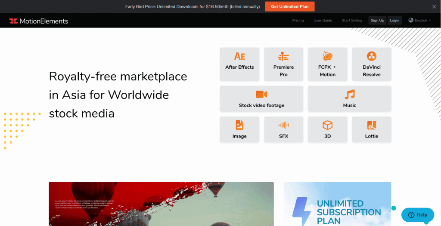Select the Image category icon

point(239,125)
